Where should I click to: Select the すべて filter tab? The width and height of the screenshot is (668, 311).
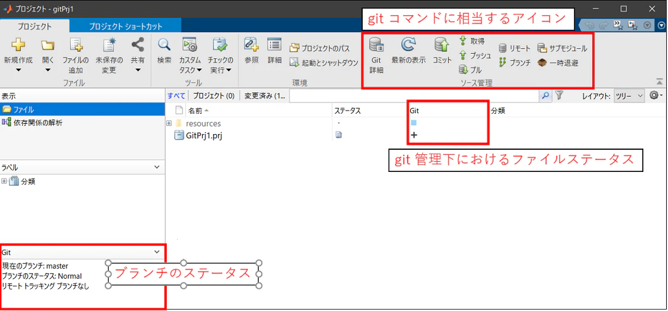pos(176,96)
